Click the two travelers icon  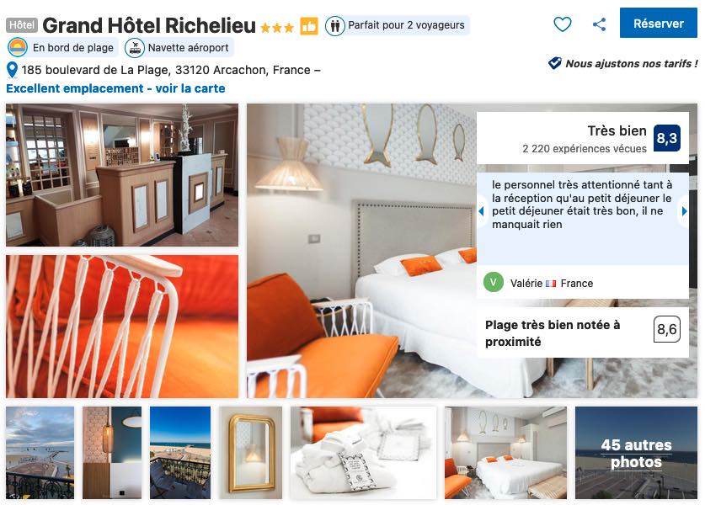335,25
